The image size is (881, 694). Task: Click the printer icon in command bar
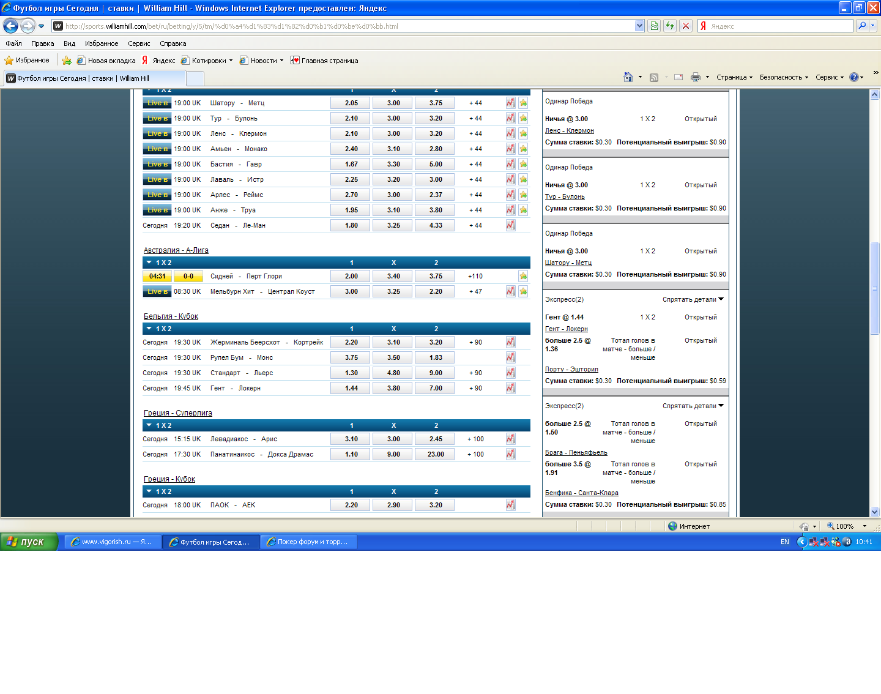695,77
